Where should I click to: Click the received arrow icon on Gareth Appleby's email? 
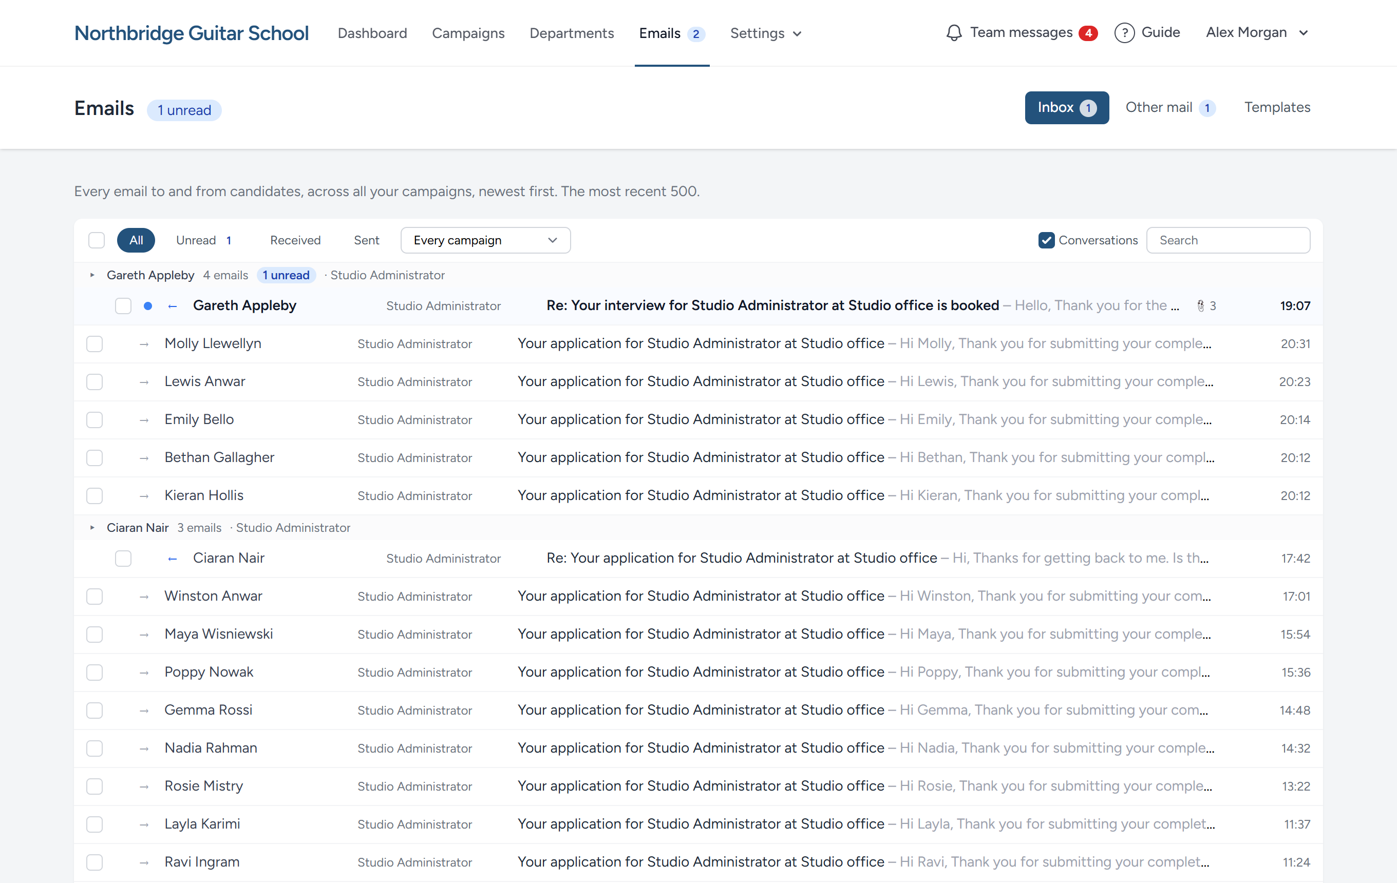pos(172,306)
